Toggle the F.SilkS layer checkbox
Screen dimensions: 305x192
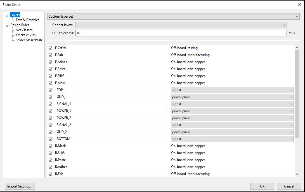click(x=51, y=76)
